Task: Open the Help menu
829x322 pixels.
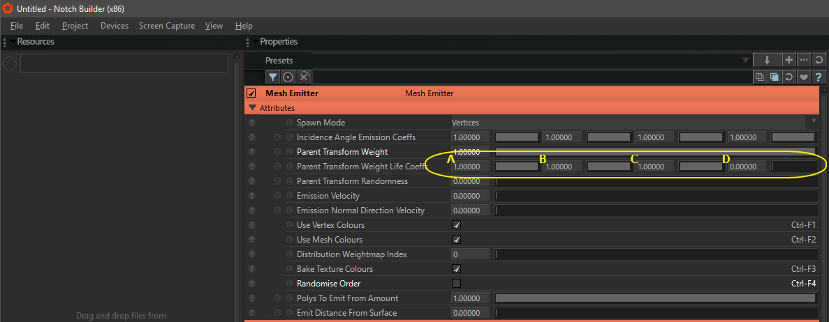Action: click(x=244, y=26)
